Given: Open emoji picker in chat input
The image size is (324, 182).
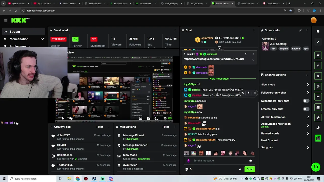Looking at the screenshot, I should pos(251,161).
